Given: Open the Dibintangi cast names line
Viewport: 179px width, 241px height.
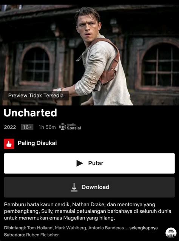Looking at the screenshot, I should coord(81,228).
